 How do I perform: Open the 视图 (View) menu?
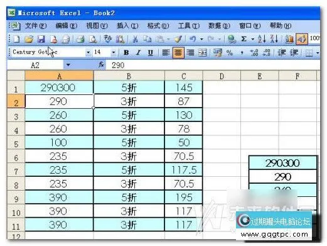pyautogui.click(x=97, y=26)
